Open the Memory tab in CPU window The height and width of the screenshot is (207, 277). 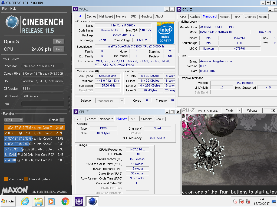[121, 16]
